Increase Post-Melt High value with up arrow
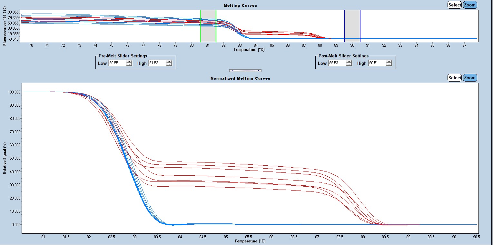 [x=389, y=62]
